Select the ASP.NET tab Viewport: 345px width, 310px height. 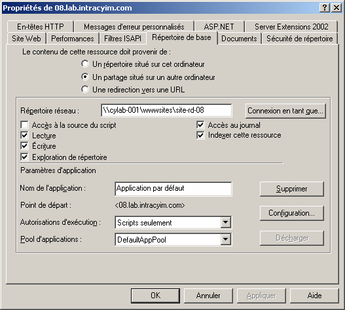pos(219,27)
